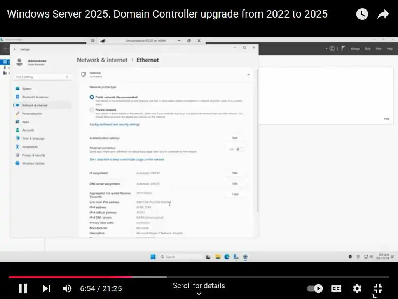Click Hide in Server Manager panel

[386, 119]
